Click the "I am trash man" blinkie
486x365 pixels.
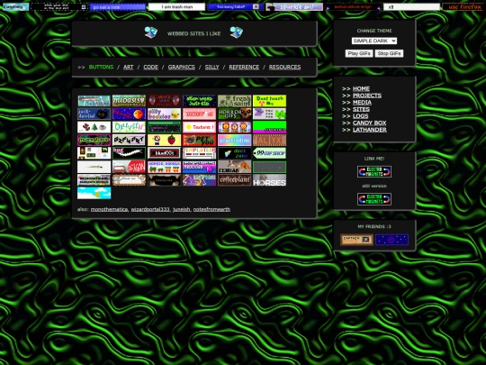[176, 6]
